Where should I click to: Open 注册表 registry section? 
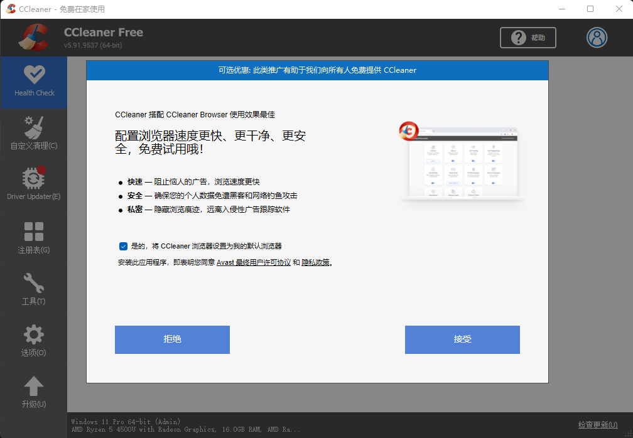(34, 237)
